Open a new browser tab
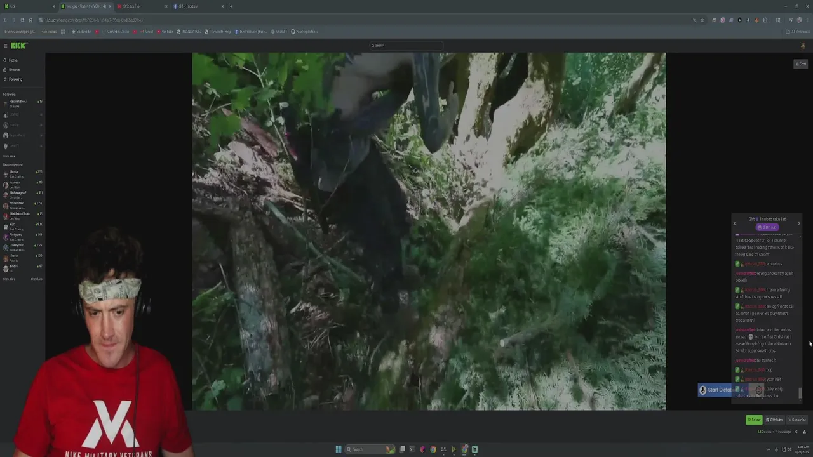813x457 pixels. pyautogui.click(x=231, y=6)
